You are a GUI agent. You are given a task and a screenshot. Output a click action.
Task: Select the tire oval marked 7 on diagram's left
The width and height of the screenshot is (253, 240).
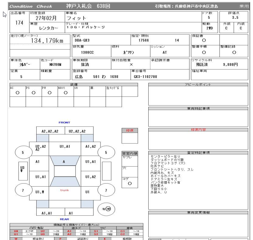point(23,190)
